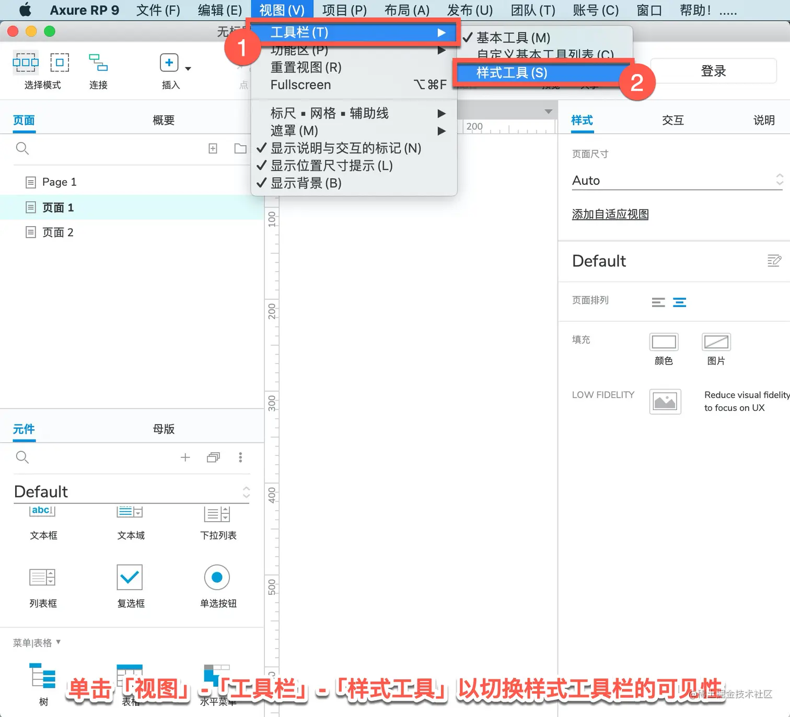The width and height of the screenshot is (790, 717).
Task: Select the 文本域 widget
Action: [x=131, y=522]
